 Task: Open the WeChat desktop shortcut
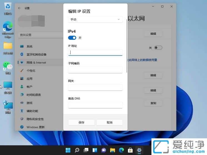point(8,68)
